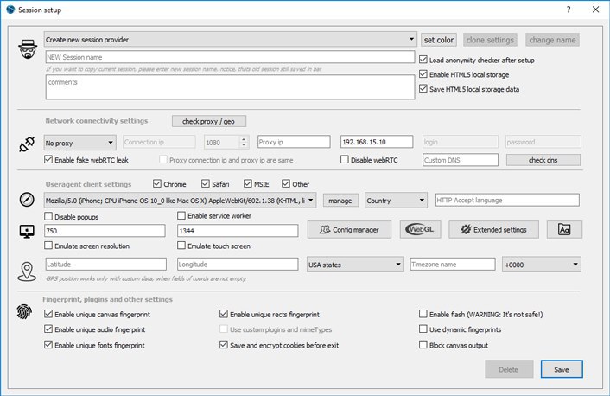The height and width of the screenshot is (396, 610).
Task: Click the 192.168.15.10 ip field
Action: click(377, 142)
